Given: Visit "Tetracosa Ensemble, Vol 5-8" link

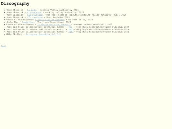Looking at the screenshot, I should pos(43,34).
